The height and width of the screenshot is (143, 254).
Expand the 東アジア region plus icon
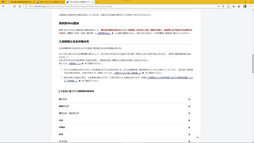tap(189, 99)
